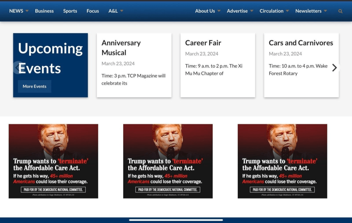Click the right Affordable Care Act ad
The image size is (352, 223).
coord(282,161)
